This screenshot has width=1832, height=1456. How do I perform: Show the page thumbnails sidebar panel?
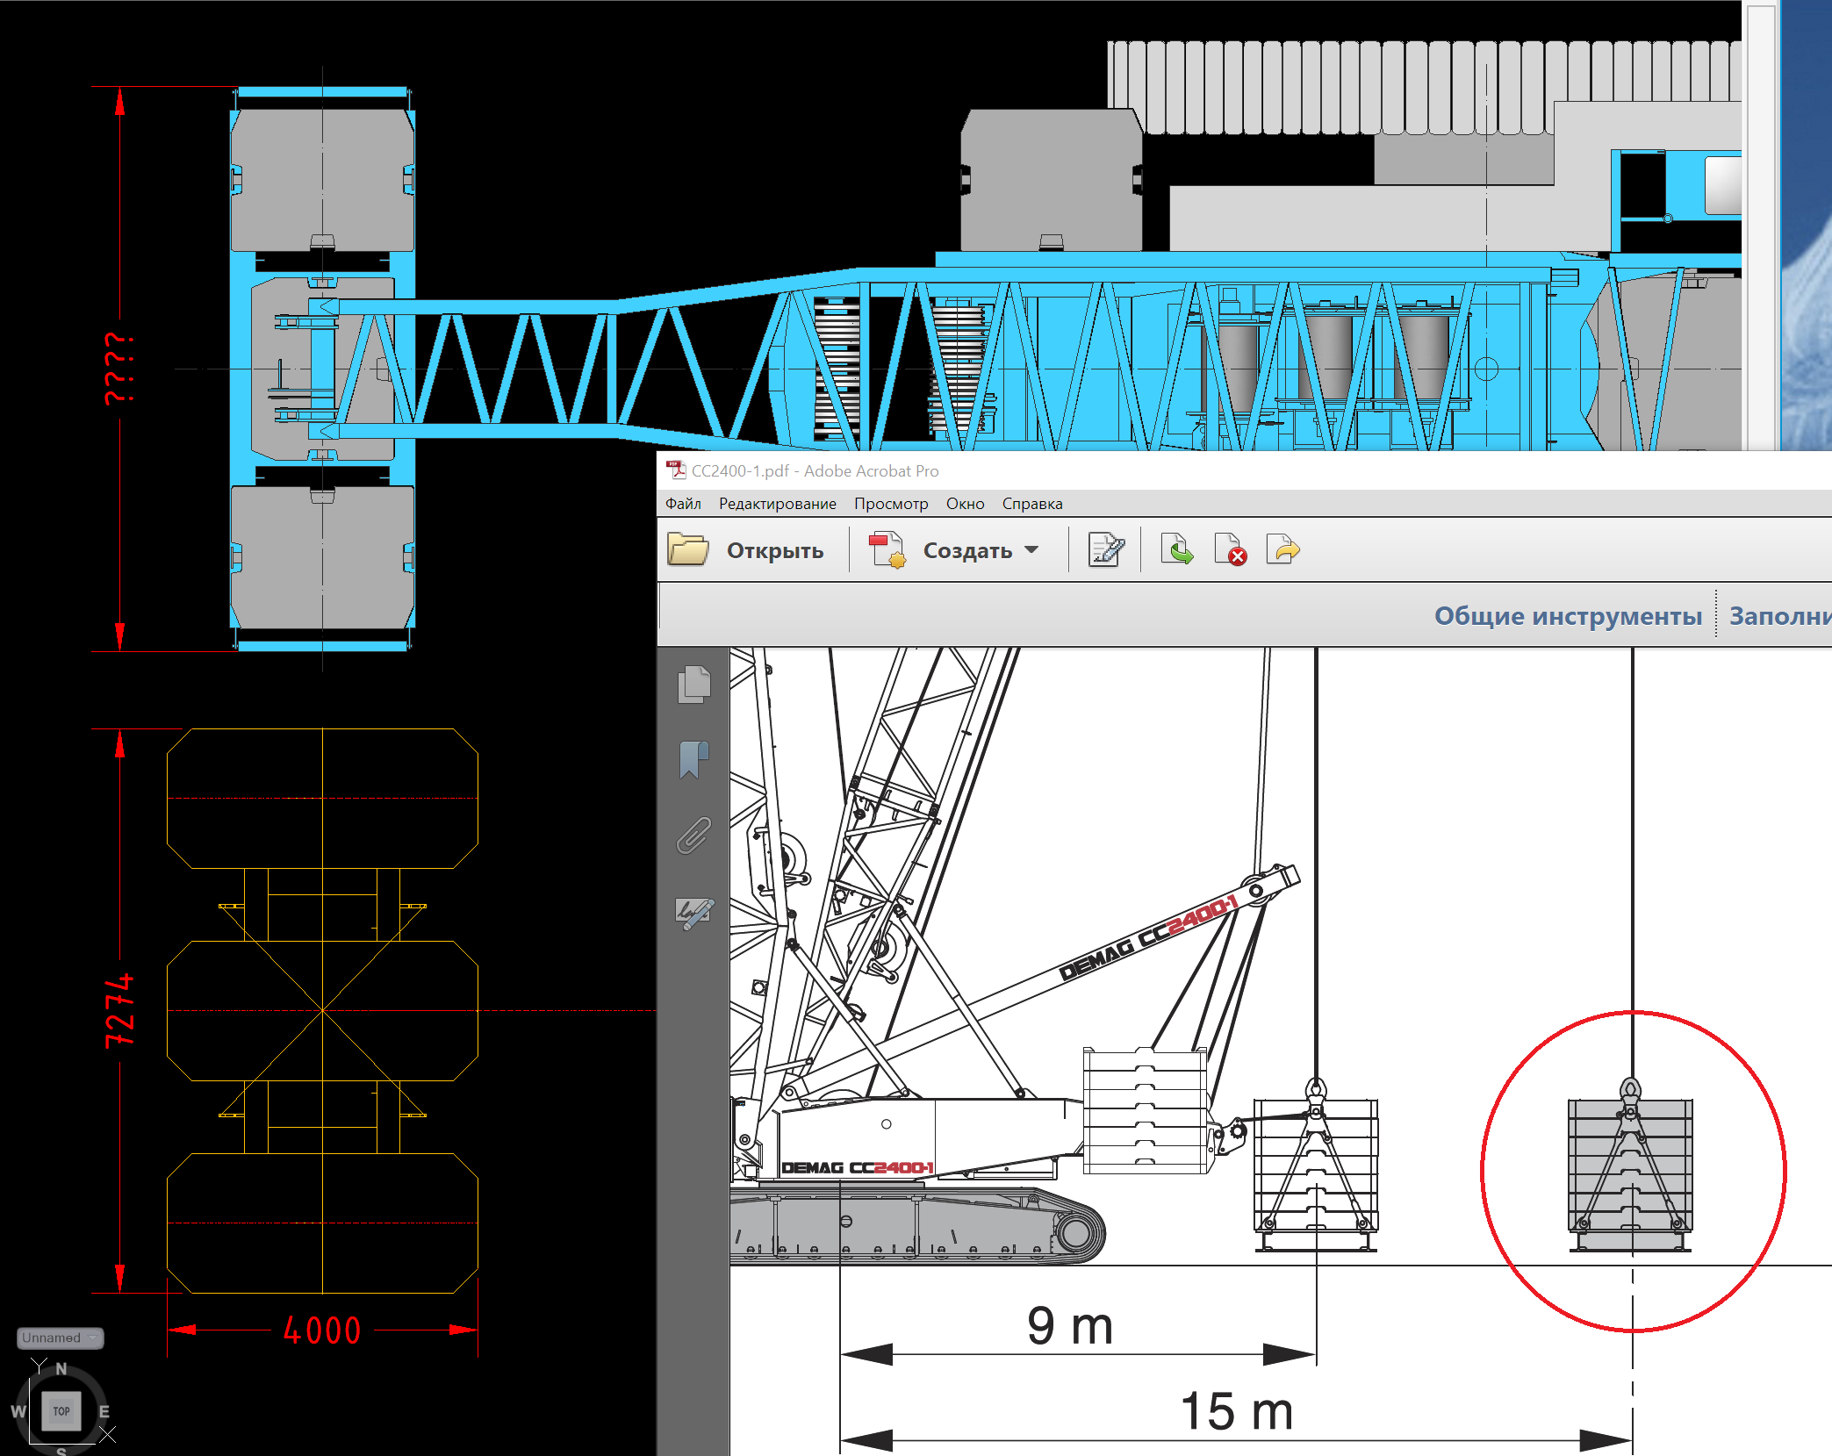coord(693,685)
